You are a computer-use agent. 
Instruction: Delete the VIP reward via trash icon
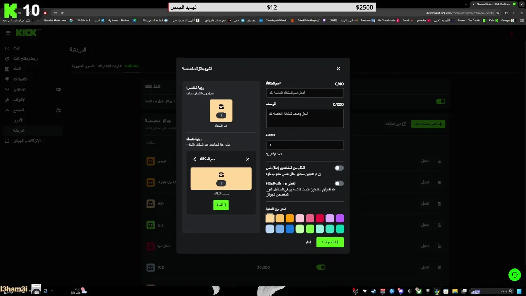439,203
